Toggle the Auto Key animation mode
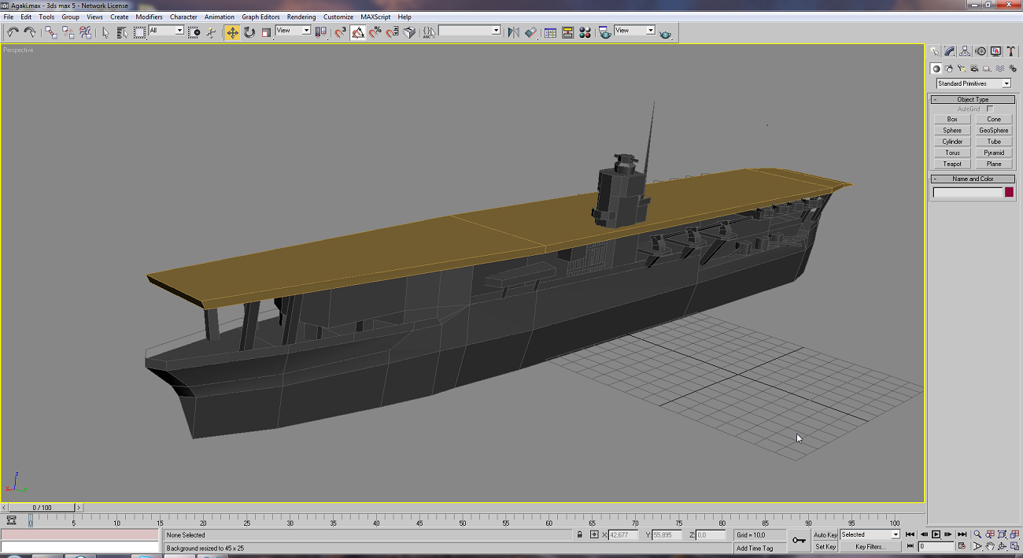 pyautogui.click(x=825, y=534)
